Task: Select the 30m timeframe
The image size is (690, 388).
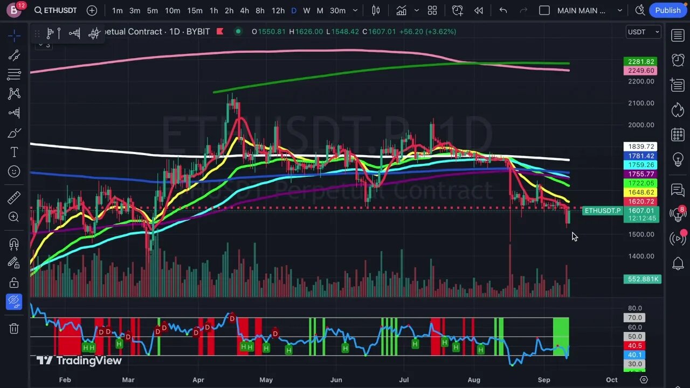Action: coord(338,10)
